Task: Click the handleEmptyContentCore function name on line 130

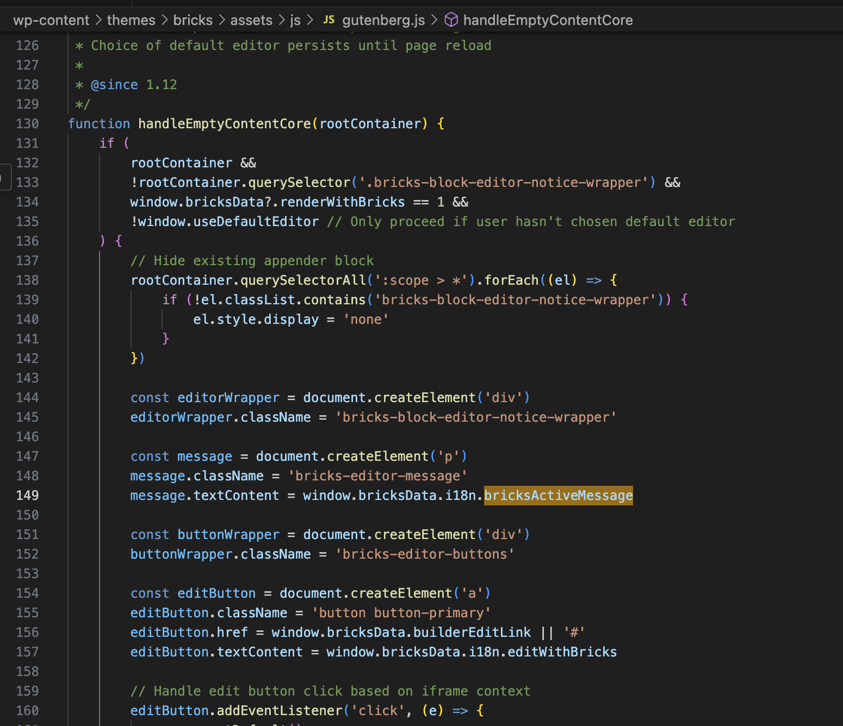Action: [224, 124]
